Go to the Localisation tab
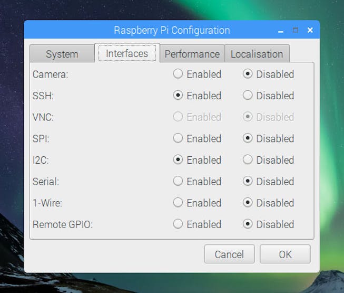 (x=257, y=54)
